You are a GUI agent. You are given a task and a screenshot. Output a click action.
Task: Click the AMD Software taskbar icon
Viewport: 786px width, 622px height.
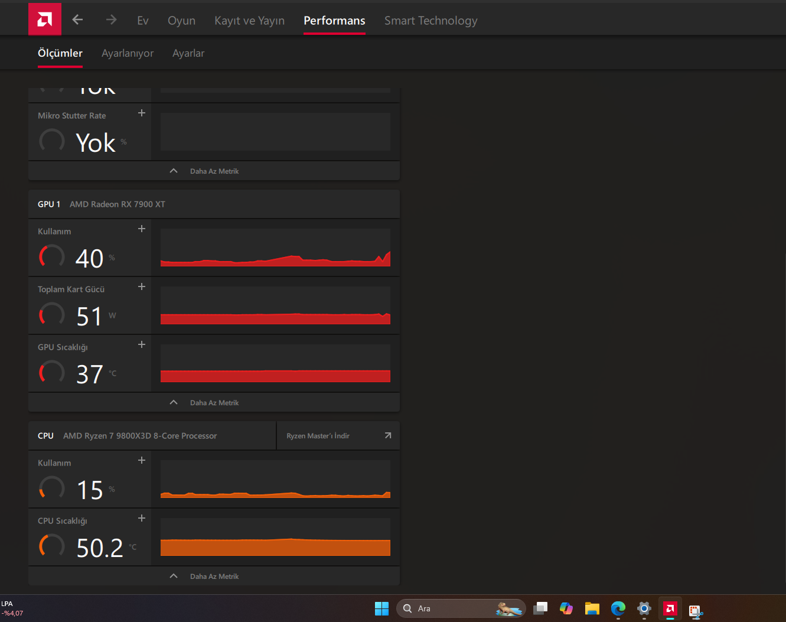(x=670, y=608)
